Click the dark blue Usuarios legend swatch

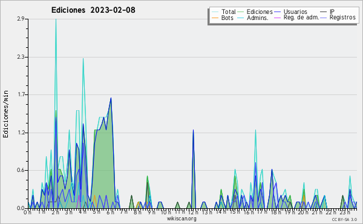tap(277, 12)
